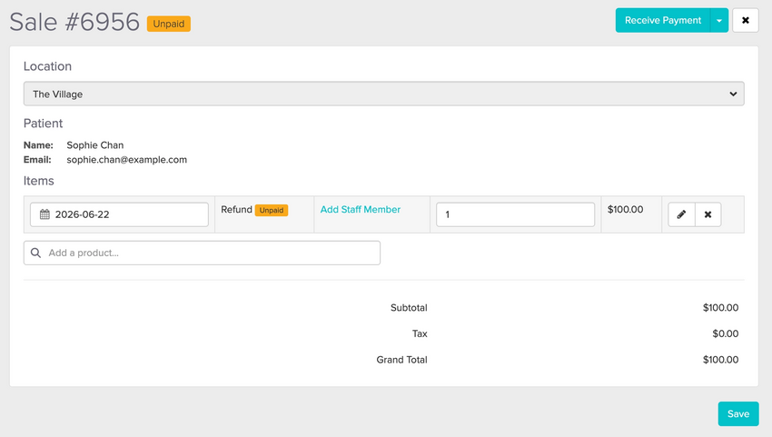Viewport: 772px width, 437px height.
Task: Close the sale with the X button
Action: pyautogui.click(x=746, y=20)
